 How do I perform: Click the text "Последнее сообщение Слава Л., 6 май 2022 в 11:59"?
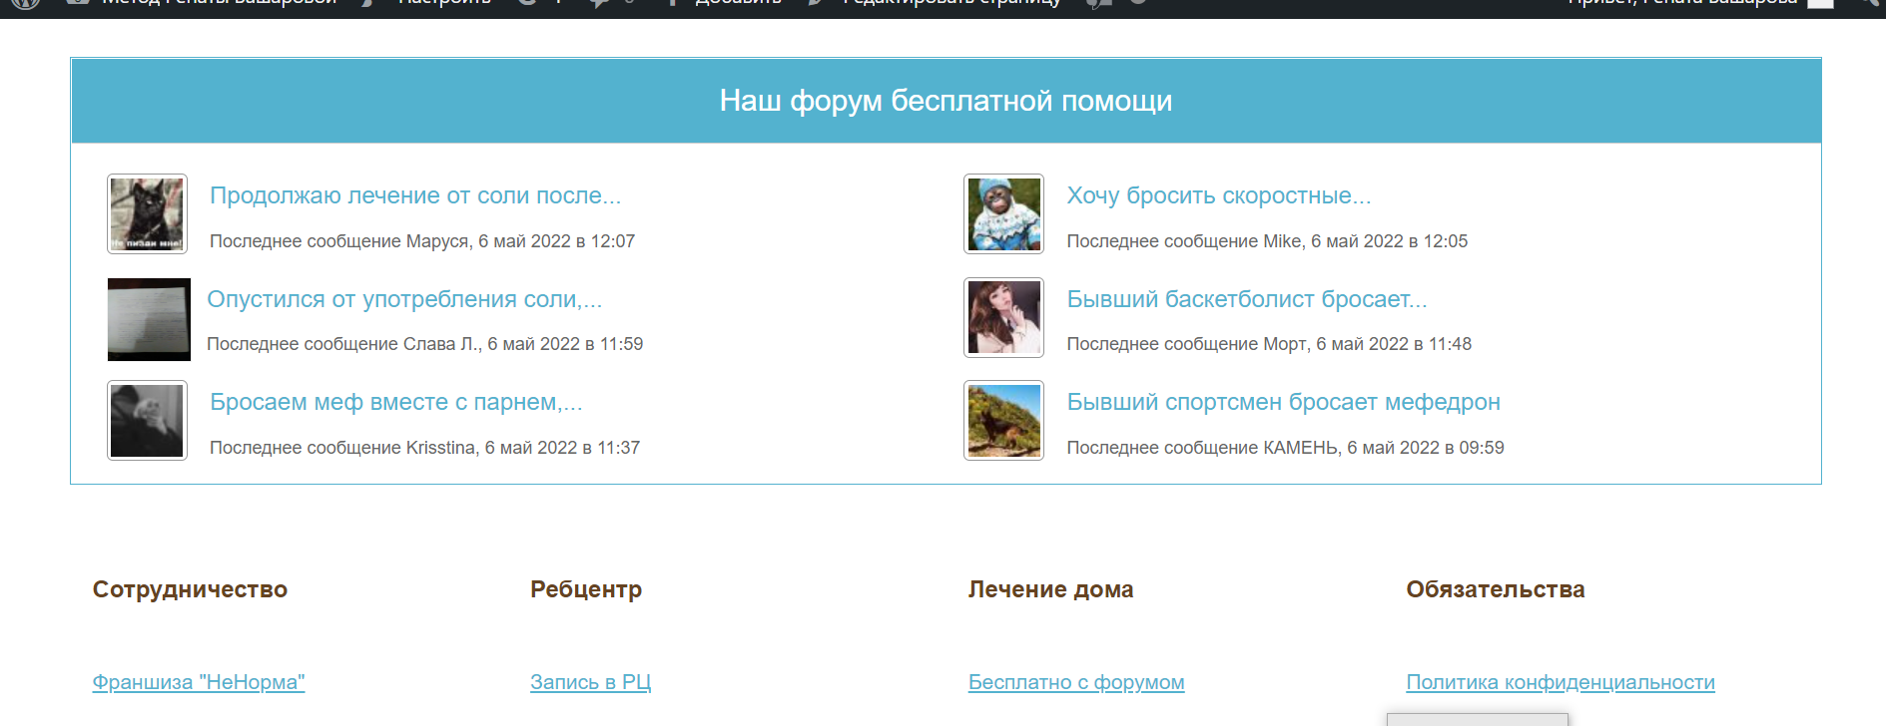coord(424,344)
